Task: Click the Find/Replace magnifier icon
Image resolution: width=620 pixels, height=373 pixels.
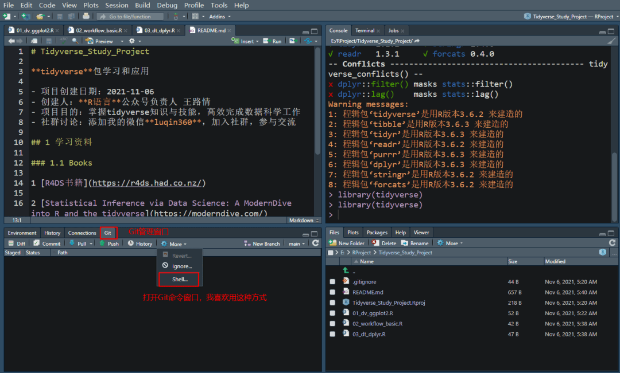Action: 75,41
